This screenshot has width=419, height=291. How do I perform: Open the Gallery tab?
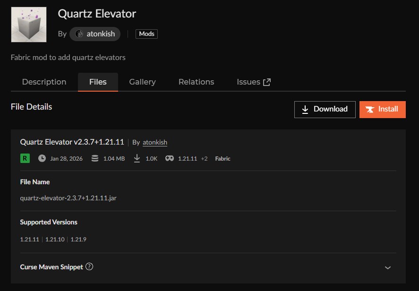click(x=142, y=82)
